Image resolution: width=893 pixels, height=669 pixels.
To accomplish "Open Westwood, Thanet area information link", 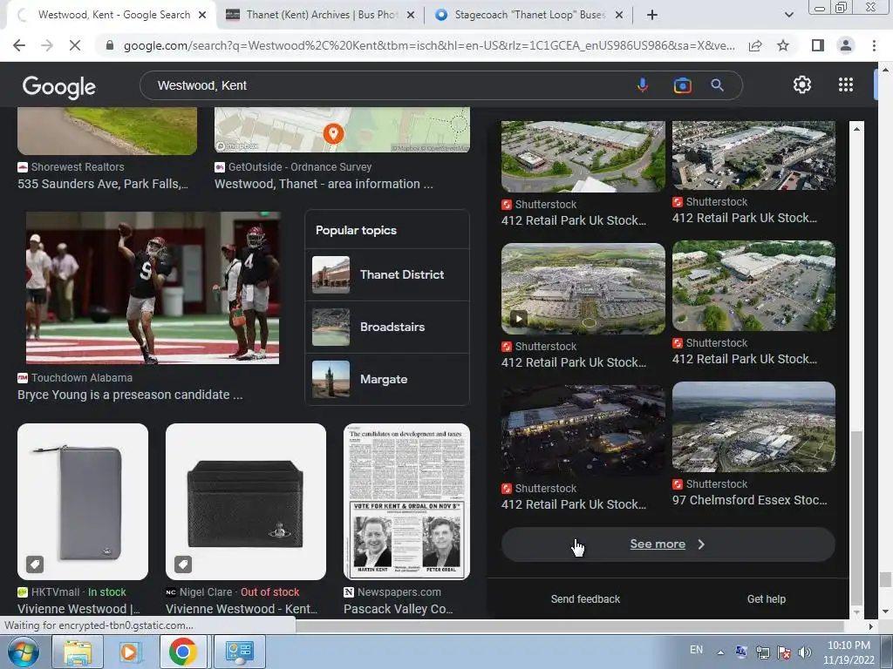I will pos(324,184).
